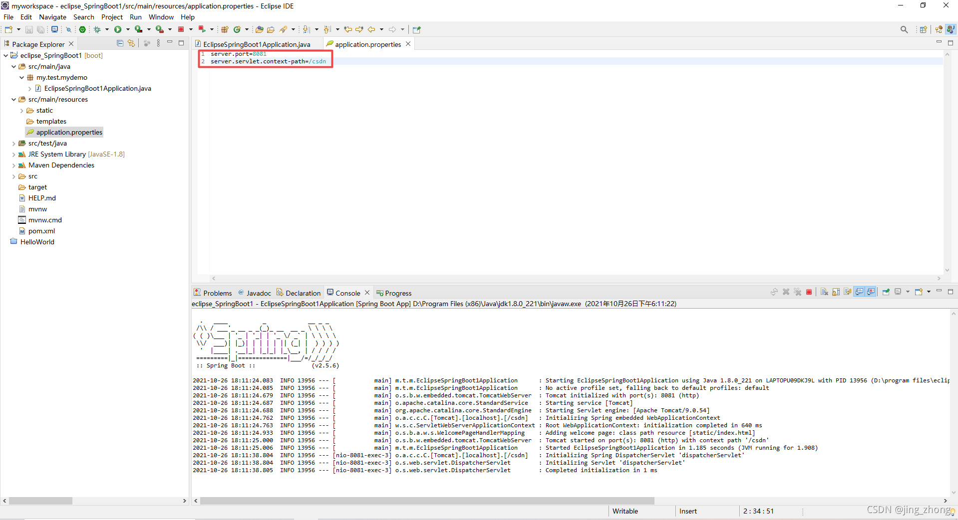Collapse the my.test.mydemo package
Viewport: 958px width, 520px height.
point(21,77)
